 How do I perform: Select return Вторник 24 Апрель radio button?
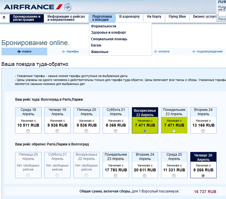pos(145,176)
